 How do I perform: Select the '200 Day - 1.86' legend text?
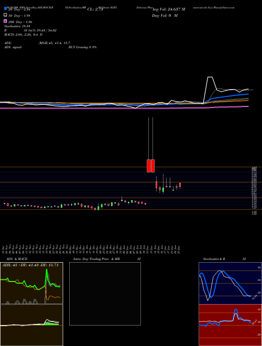point(20,22)
